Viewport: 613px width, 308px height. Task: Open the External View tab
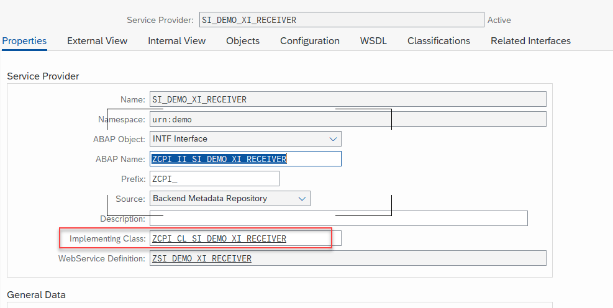97,41
